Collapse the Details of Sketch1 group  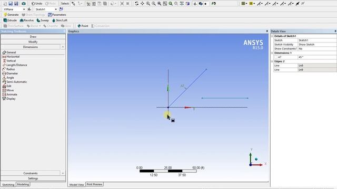(x=272, y=36)
